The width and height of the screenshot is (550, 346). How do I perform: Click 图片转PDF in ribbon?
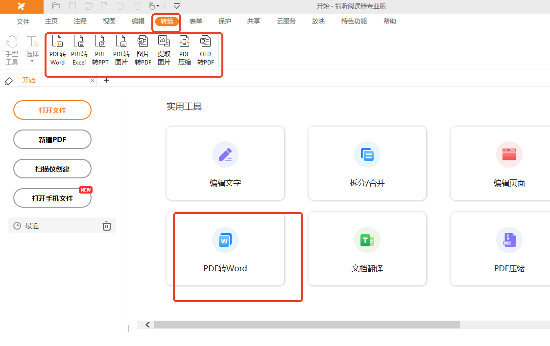[x=143, y=50]
